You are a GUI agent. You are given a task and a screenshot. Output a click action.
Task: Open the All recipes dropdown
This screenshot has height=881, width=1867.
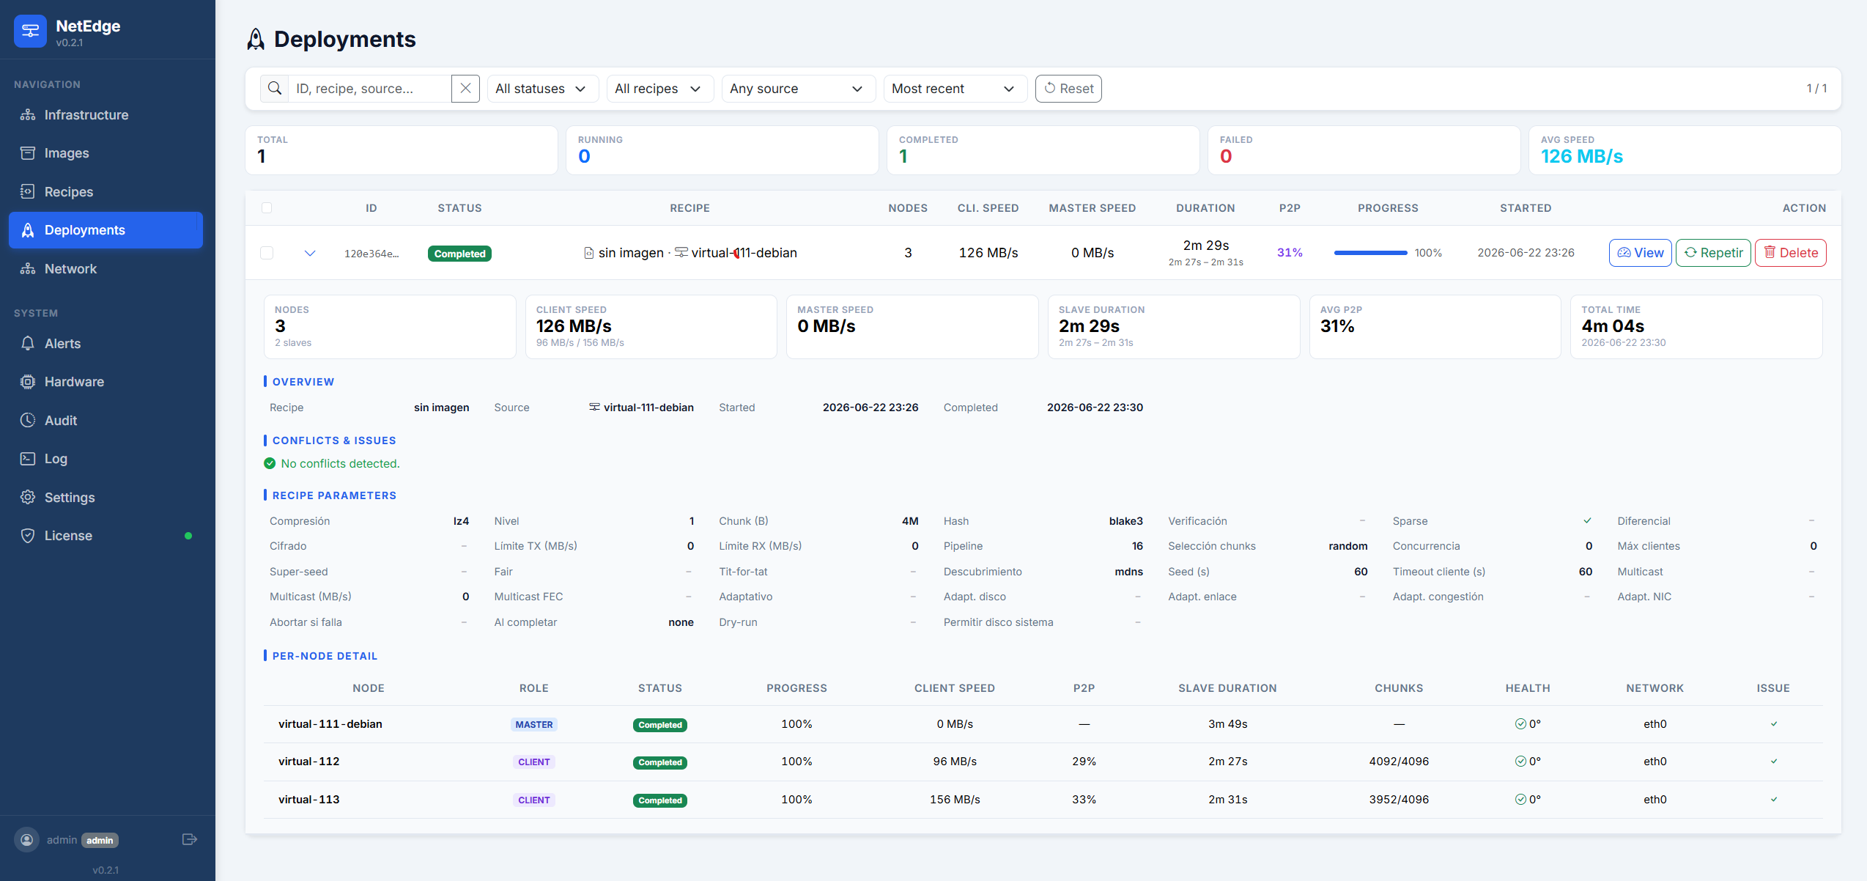(659, 89)
